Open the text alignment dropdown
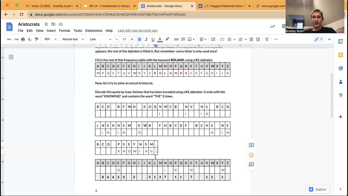Viewport: 348px width, 196px height. click(x=203, y=39)
